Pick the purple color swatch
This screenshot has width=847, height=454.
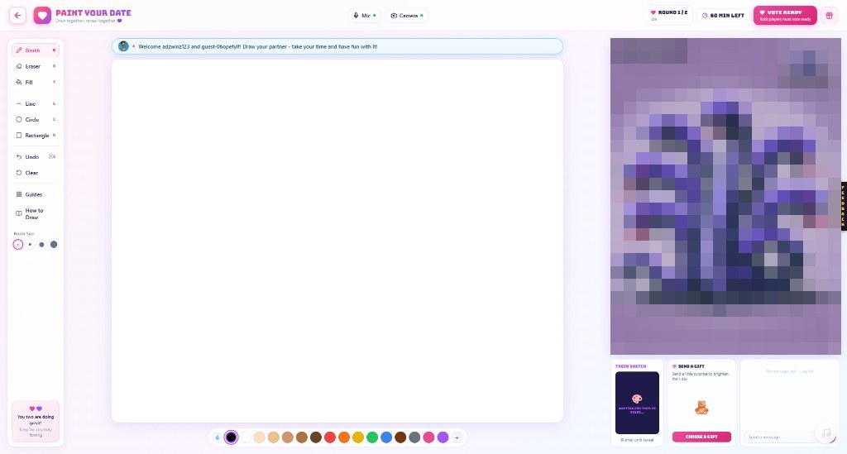tap(443, 437)
